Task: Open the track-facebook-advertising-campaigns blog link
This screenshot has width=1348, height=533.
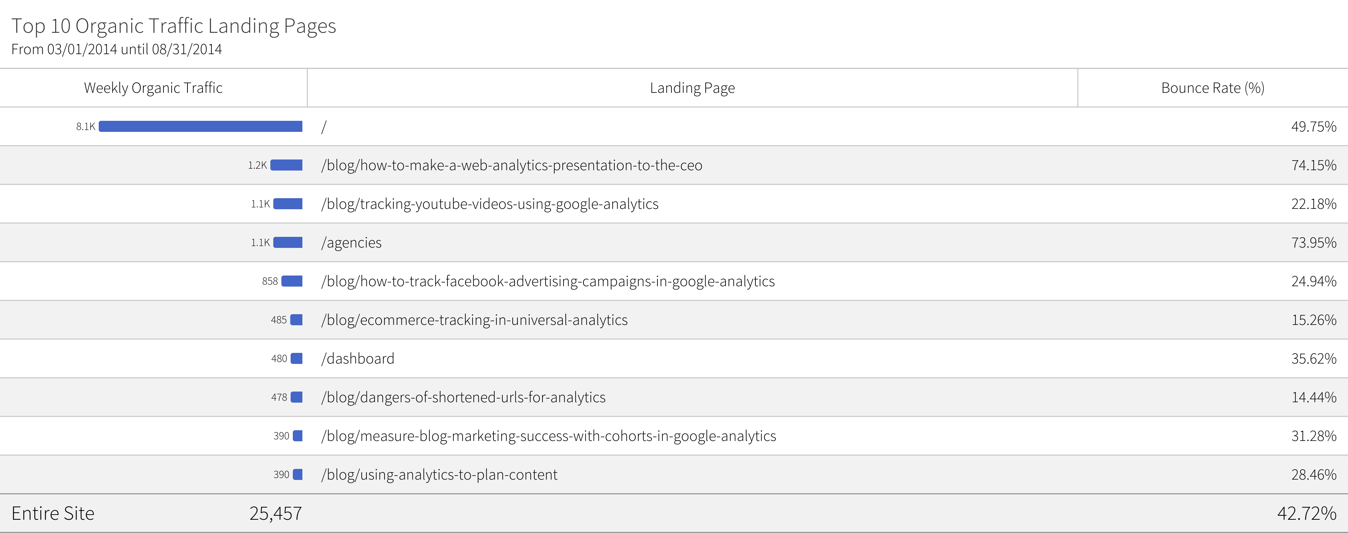Action: (x=547, y=282)
